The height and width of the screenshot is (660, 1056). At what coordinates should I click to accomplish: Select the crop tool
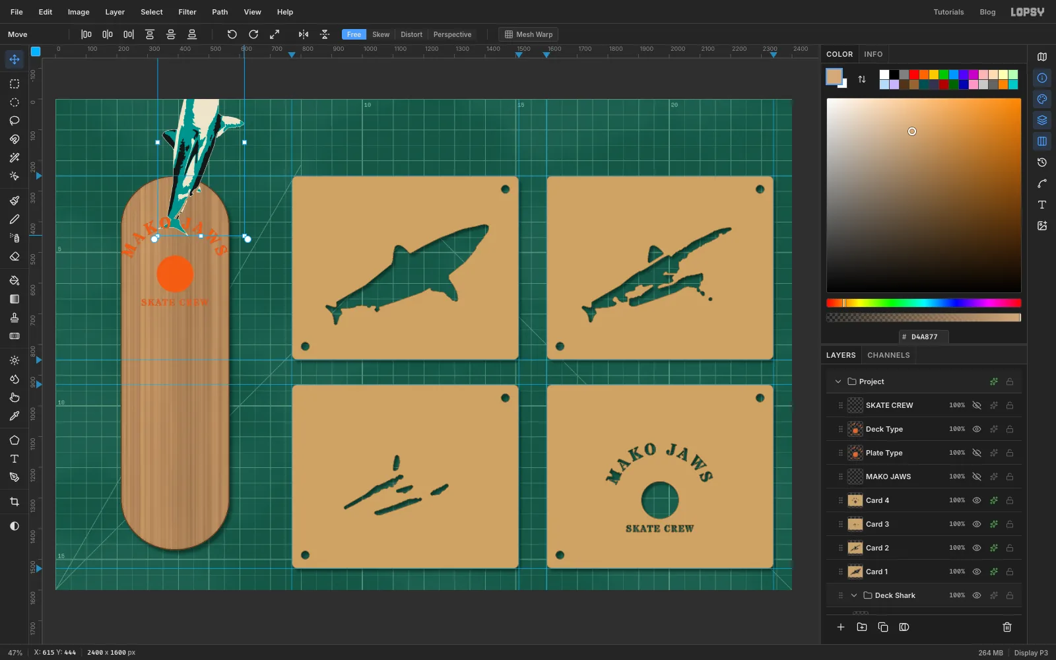point(15,502)
